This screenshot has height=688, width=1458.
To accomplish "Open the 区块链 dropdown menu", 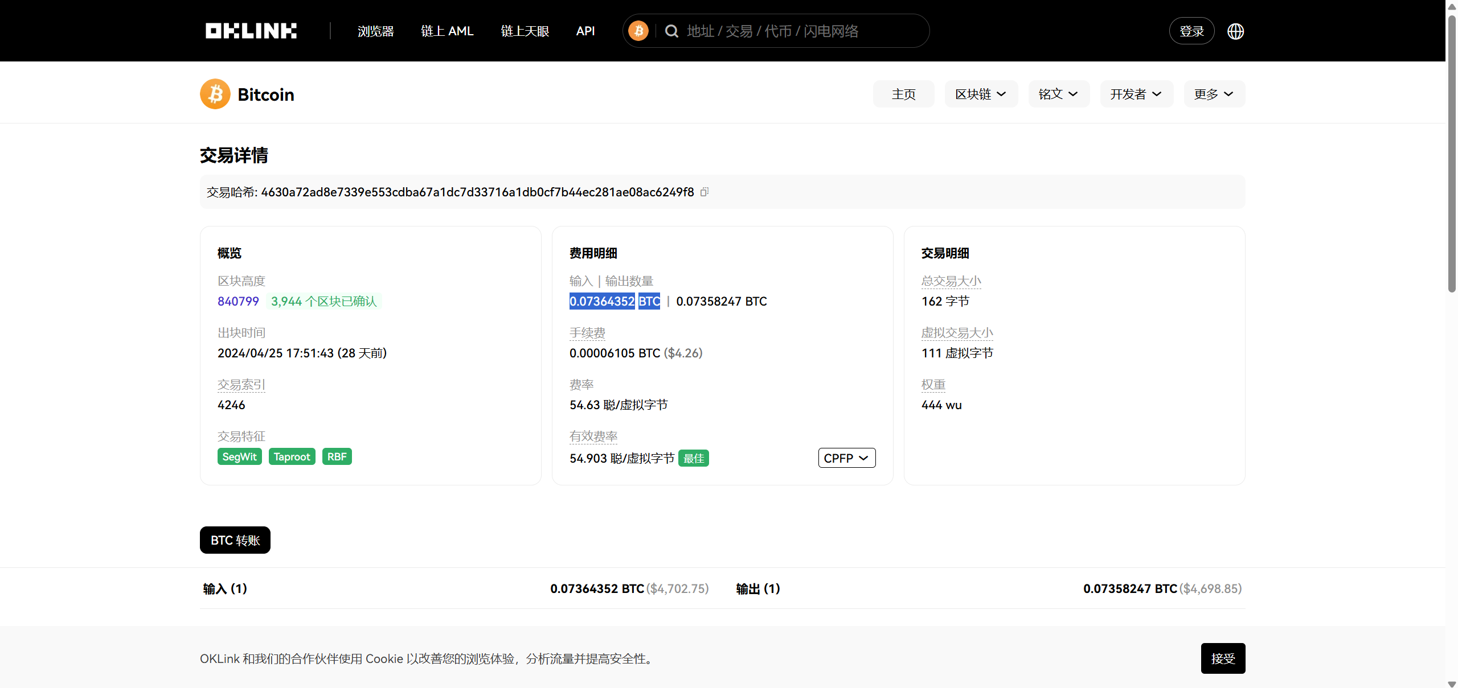I will [x=981, y=94].
